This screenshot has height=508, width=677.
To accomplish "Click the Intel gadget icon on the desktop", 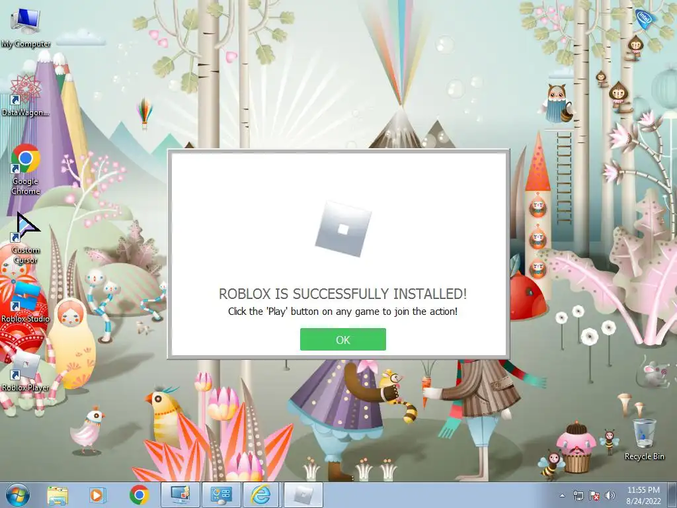I will click(x=645, y=18).
